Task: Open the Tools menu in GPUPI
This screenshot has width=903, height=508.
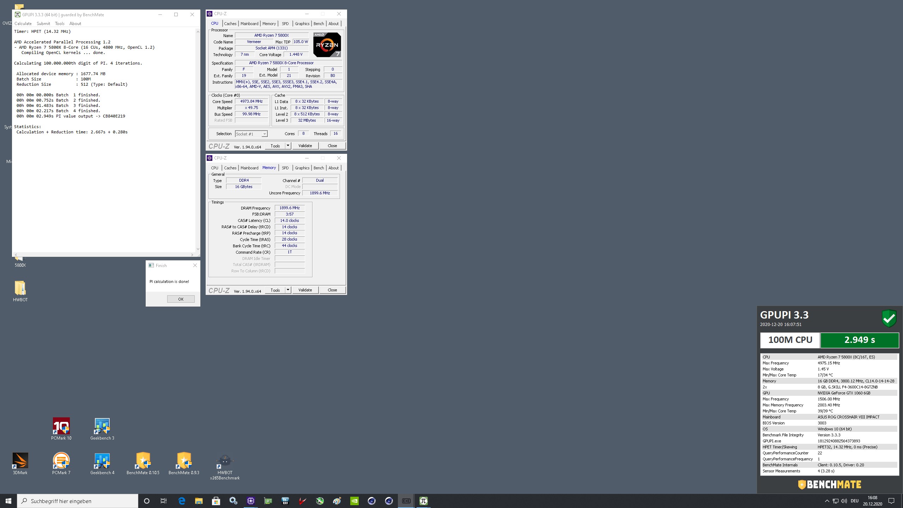Action: [60, 24]
